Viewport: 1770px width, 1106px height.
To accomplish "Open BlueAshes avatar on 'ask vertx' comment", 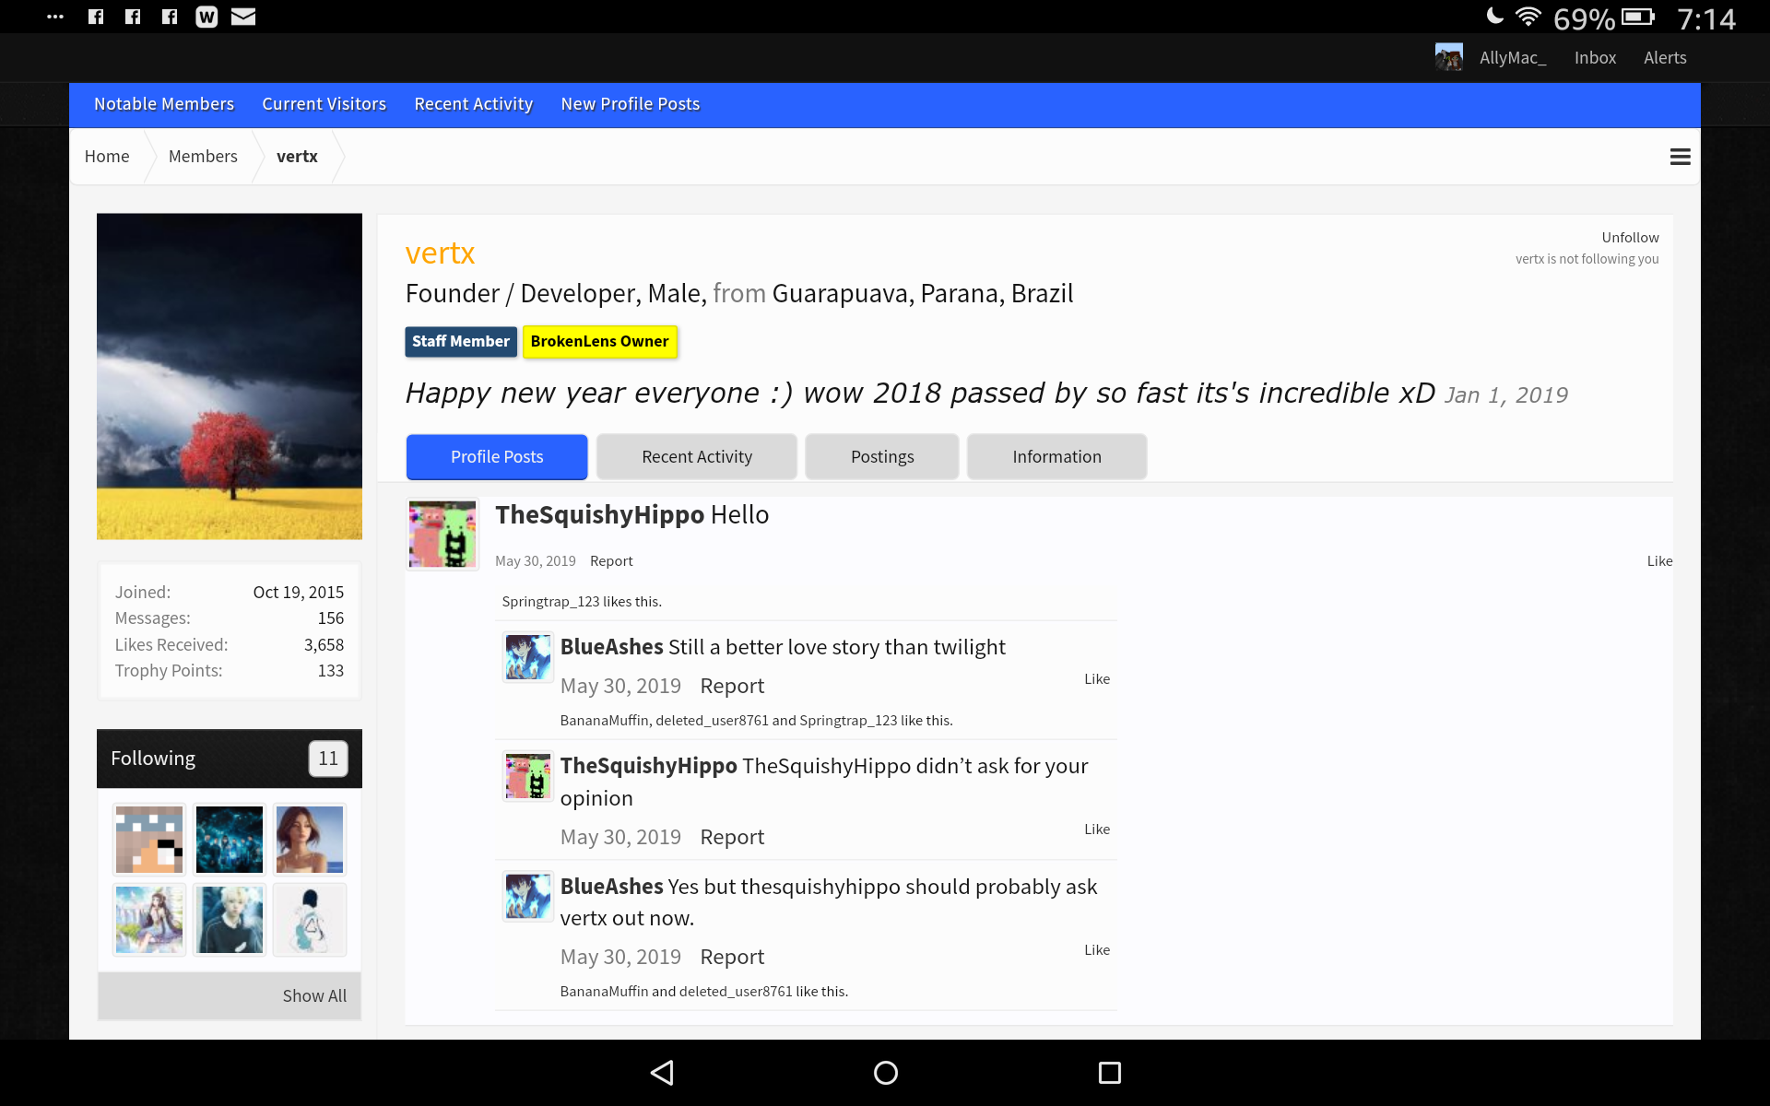I will 528,896.
